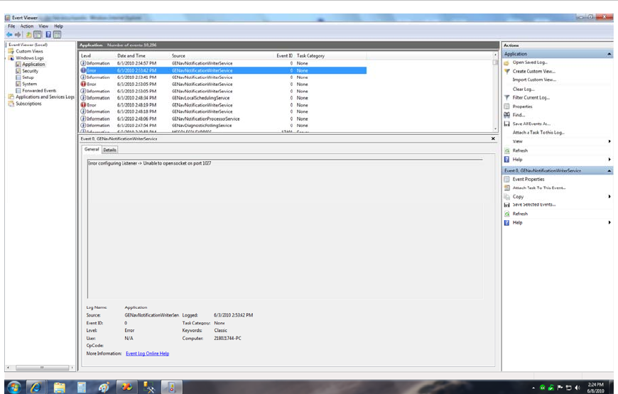Open the View menu
This screenshot has height=394, width=618.
(x=43, y=26)
